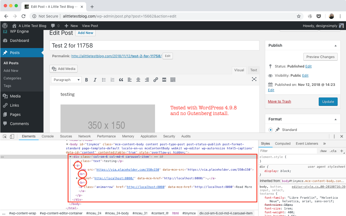This screenshot has height=216, width=346.
Task: Open the New content menu in admin bar
Action: [x=71, y=26]
